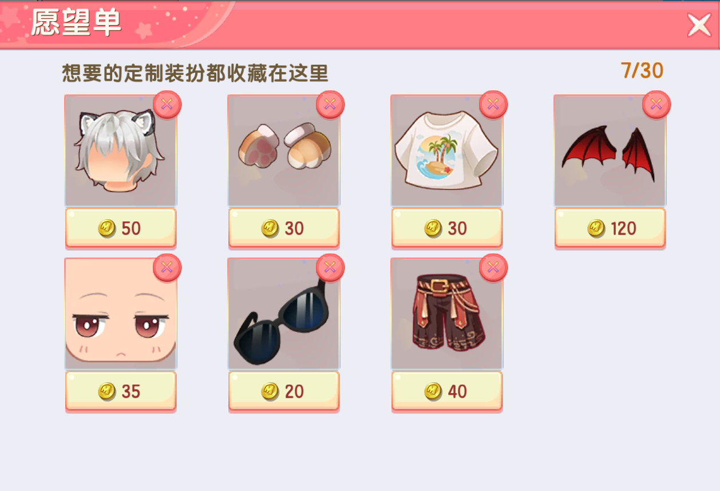Buy silver cat-ear hair for 50 coins

point(121,228)
